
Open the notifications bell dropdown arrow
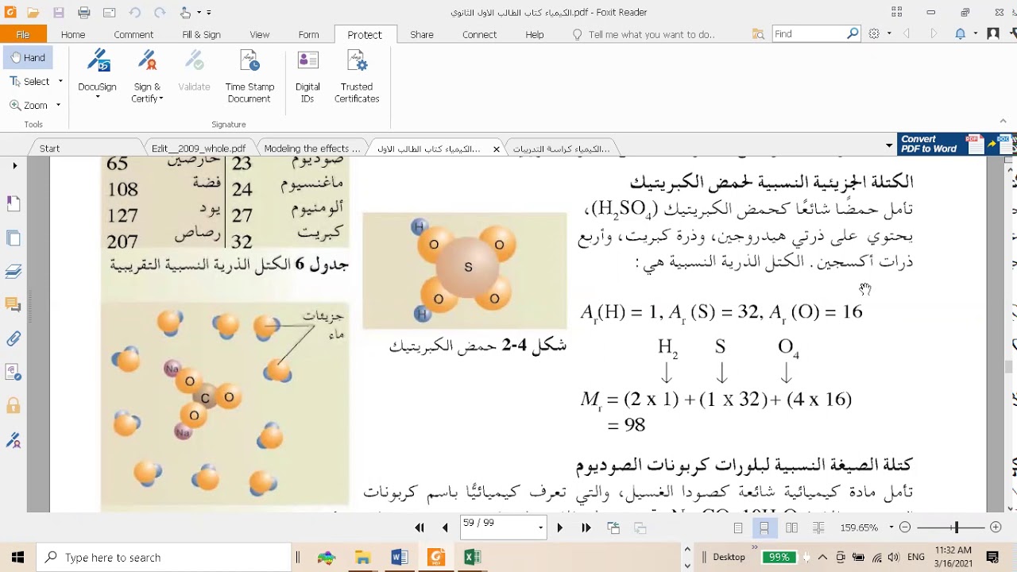pyautogui.click(x=974, y=33)
